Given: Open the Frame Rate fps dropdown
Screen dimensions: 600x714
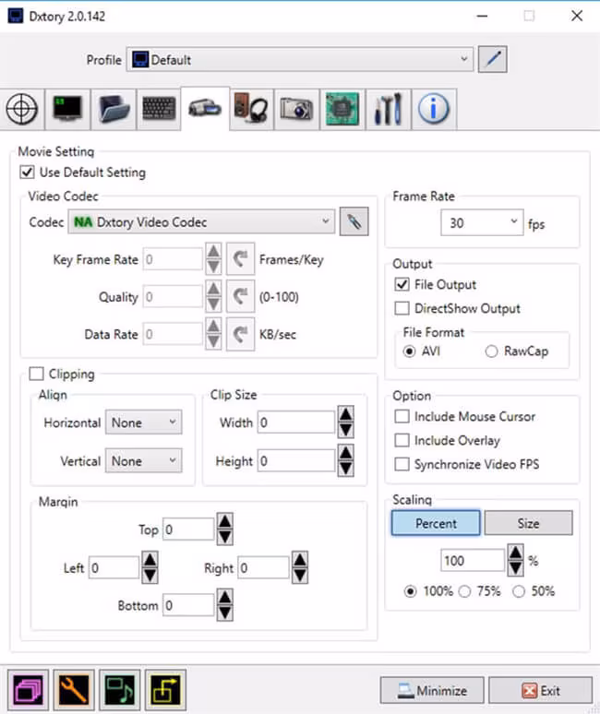Looking at the screenshot, I should 482,222.
